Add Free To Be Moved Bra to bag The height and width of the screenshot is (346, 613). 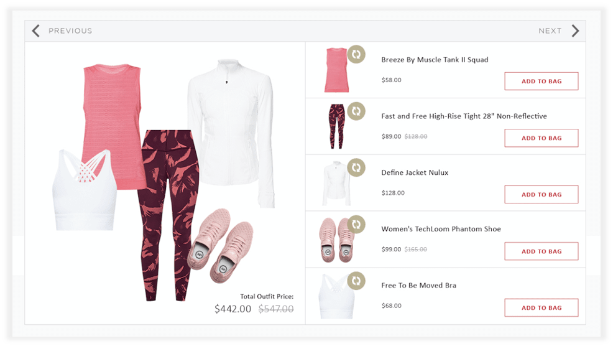[x=542, y=307]
